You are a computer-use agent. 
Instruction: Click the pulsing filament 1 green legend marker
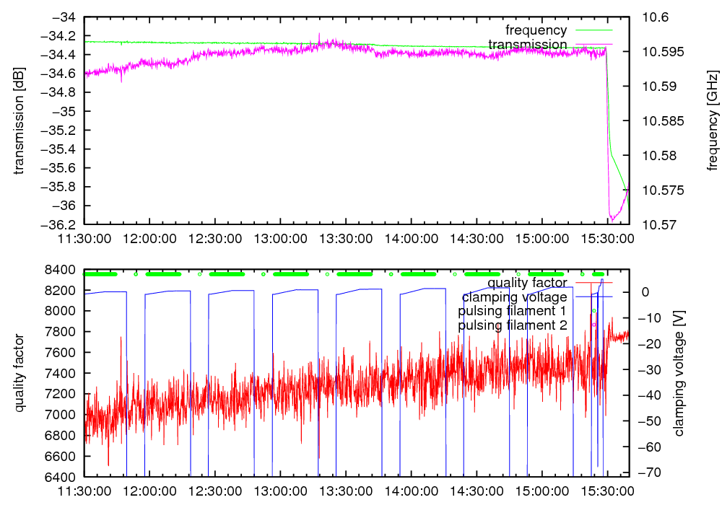pyautogui.click(x=593, y=311)
